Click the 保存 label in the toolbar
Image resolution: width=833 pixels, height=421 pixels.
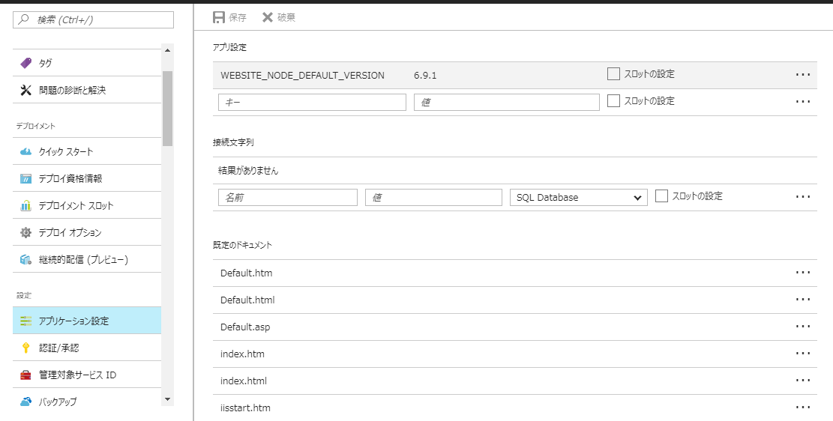point(238,17)
